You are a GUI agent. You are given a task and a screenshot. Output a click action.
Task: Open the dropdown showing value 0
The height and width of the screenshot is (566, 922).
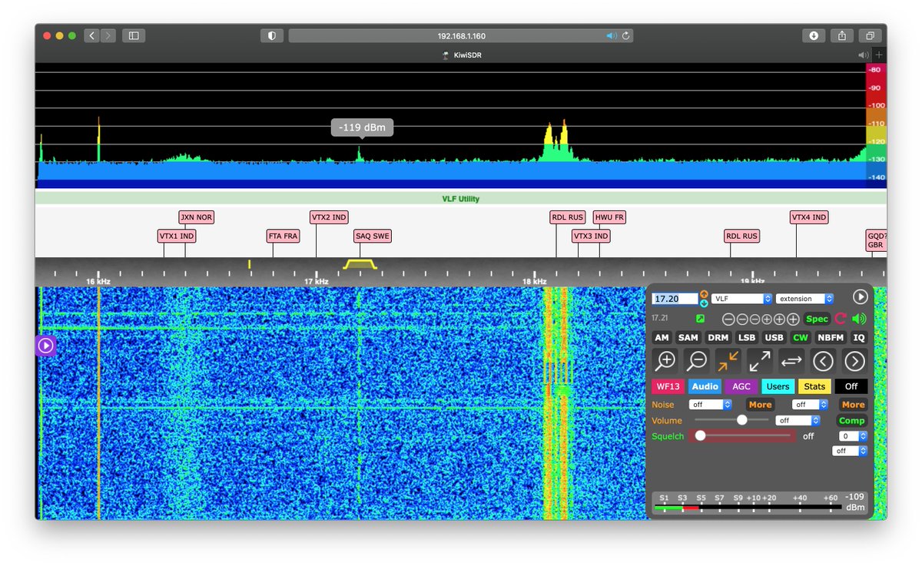point(853,435)
